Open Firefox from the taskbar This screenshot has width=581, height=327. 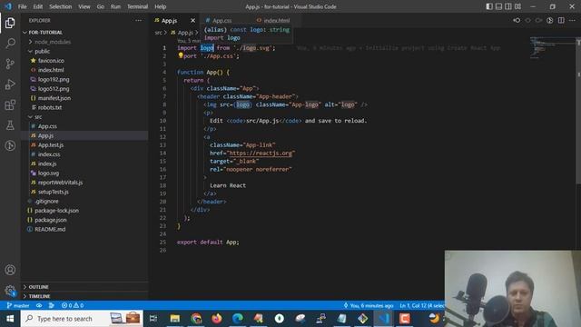[x=216, y=319]
